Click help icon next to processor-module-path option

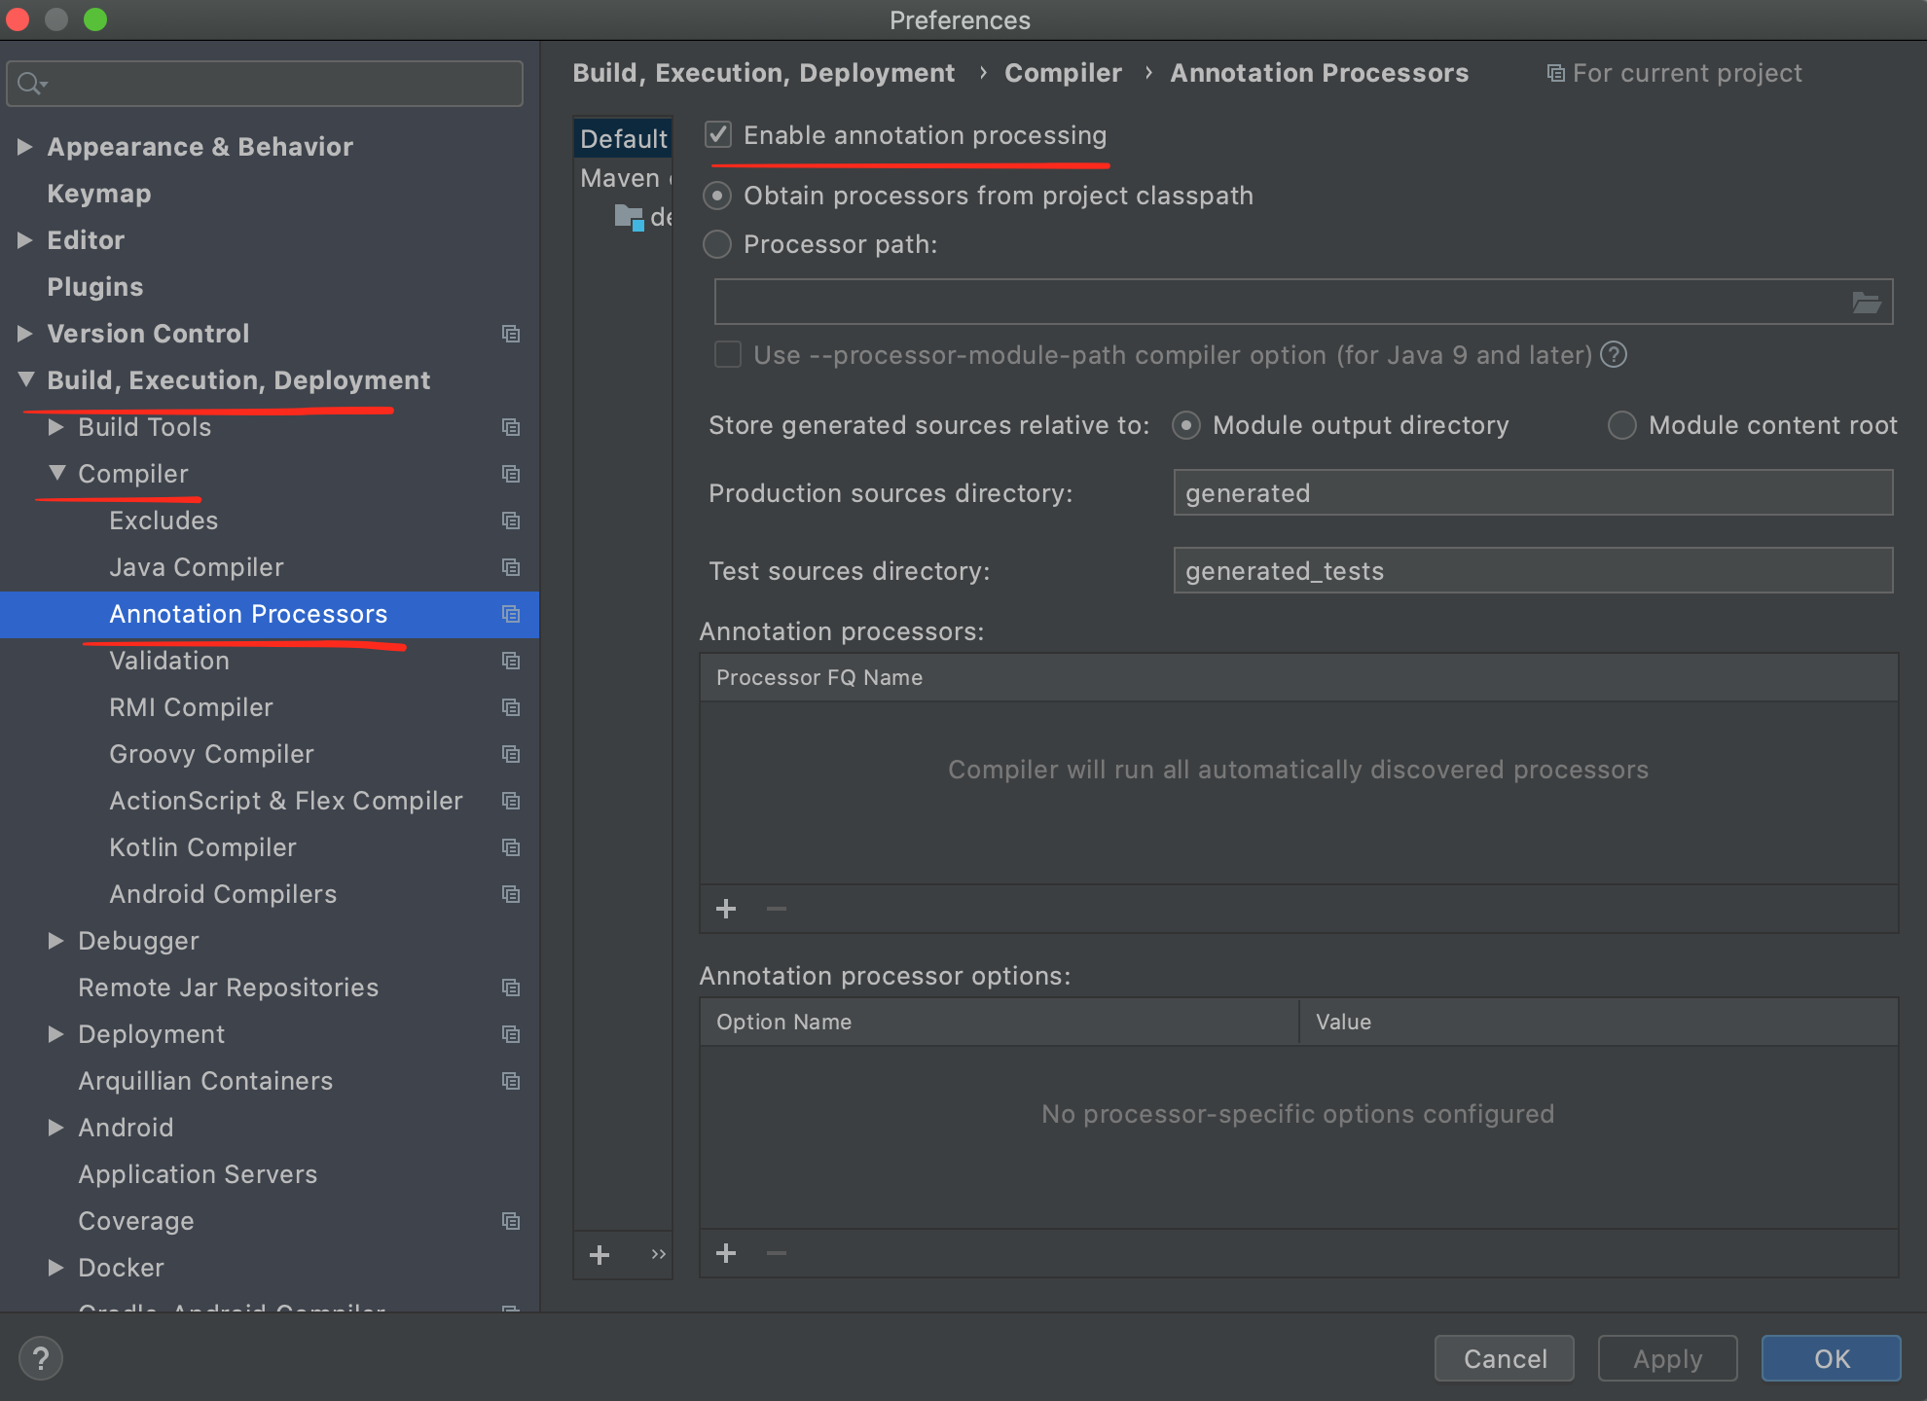[1614, 355]
